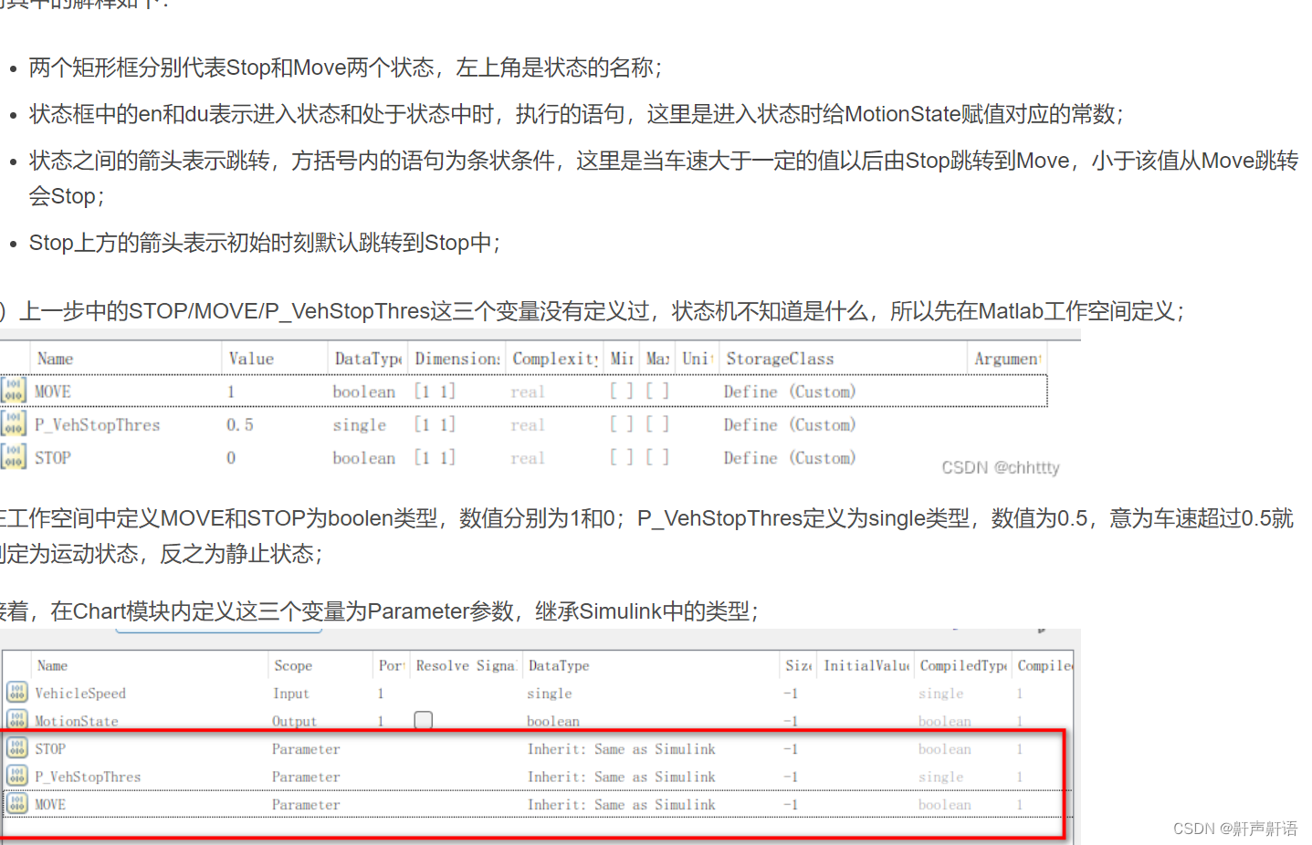Select MotionState row name in chart table
The height and width of the screenshot is (845, 1312).
pos(77,721)
